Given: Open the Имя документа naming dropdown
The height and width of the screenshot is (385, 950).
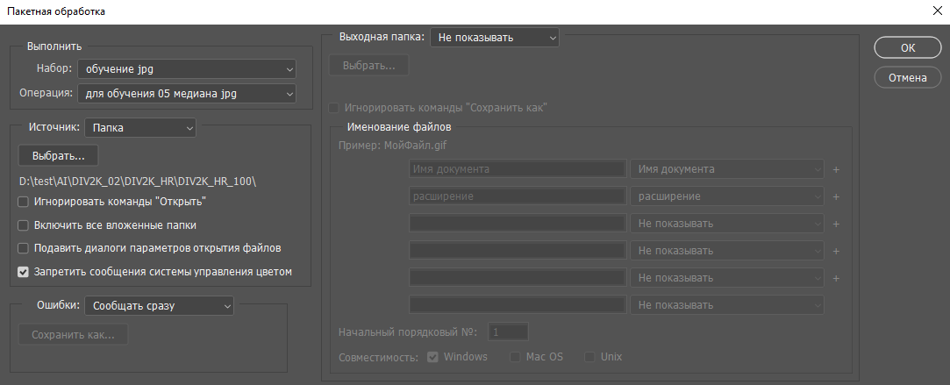Looking at the screenshot, I should tap(727, 169).
